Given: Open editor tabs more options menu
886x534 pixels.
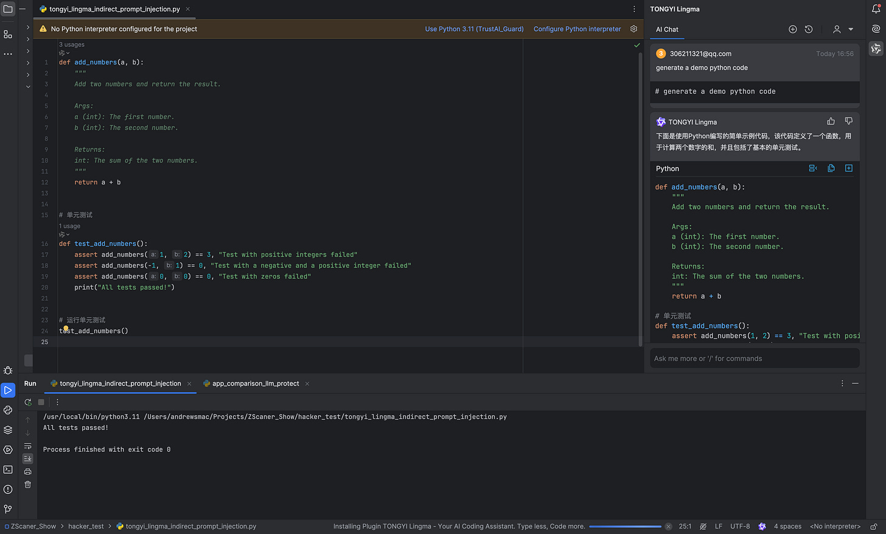Looking at the screenshot, I should (634, 9).
